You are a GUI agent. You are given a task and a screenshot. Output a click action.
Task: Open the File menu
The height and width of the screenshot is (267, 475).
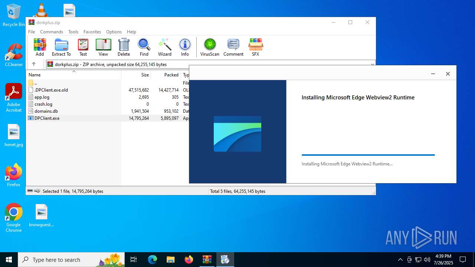[x=32, y=32]
